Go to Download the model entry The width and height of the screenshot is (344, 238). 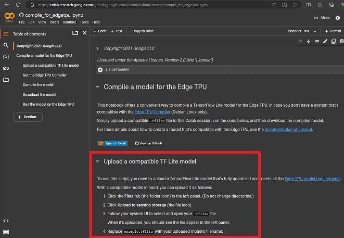tap(40, 95)
